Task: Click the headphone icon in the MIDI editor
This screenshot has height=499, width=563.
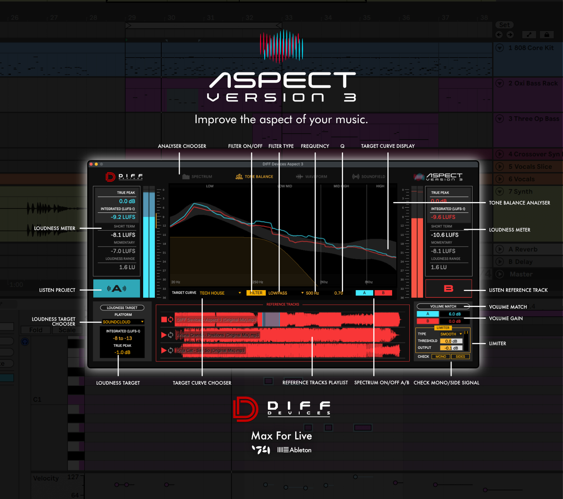Action: (25, 342)
